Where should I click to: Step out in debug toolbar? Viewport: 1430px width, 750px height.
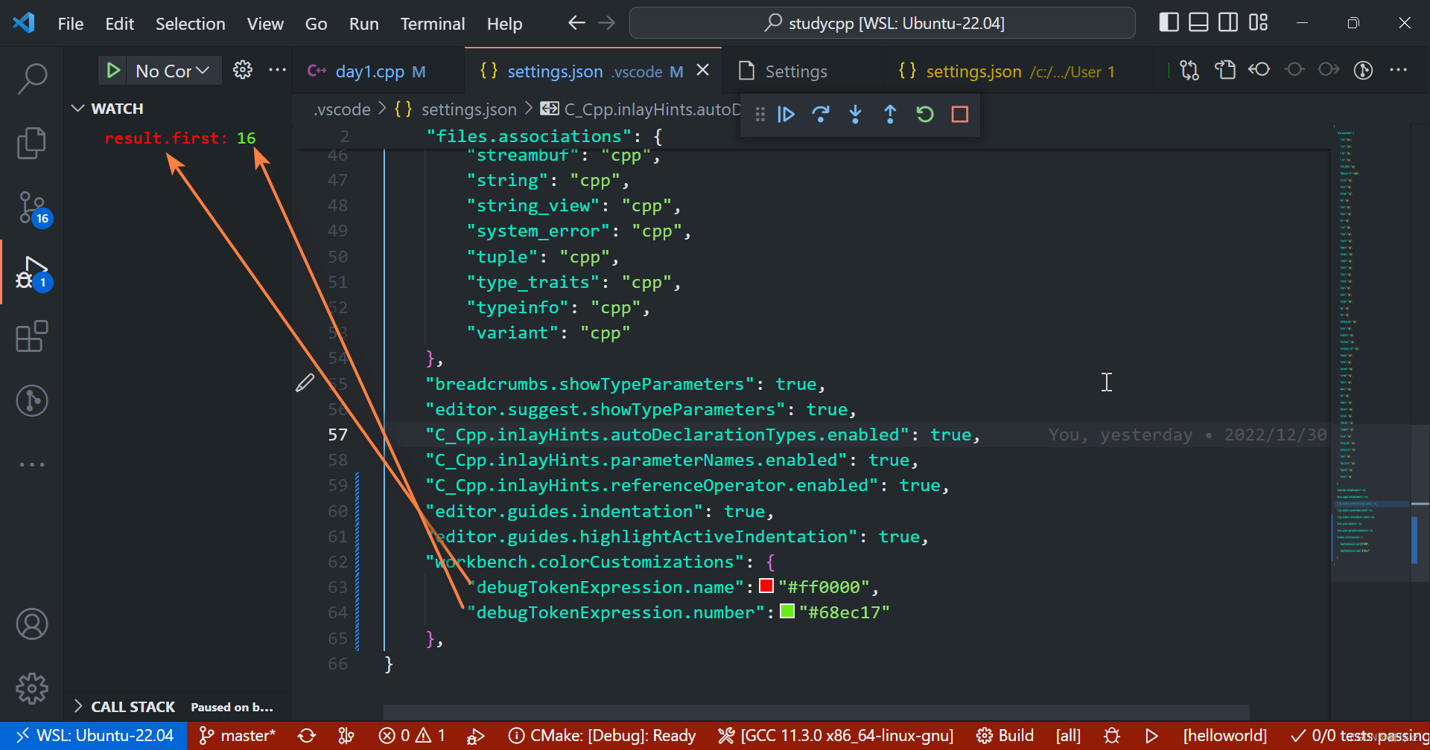(890, 114)
